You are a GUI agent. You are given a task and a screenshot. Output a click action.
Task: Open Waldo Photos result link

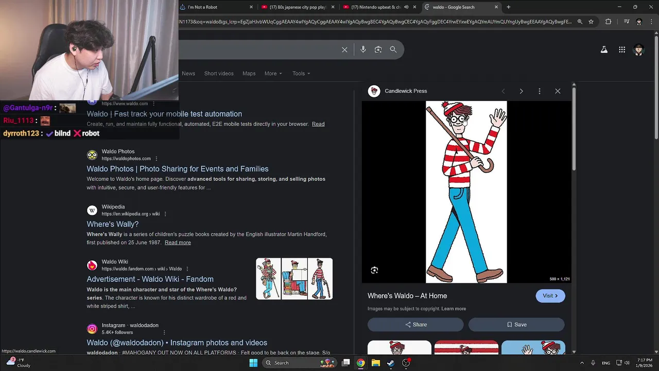pos(178,169)
